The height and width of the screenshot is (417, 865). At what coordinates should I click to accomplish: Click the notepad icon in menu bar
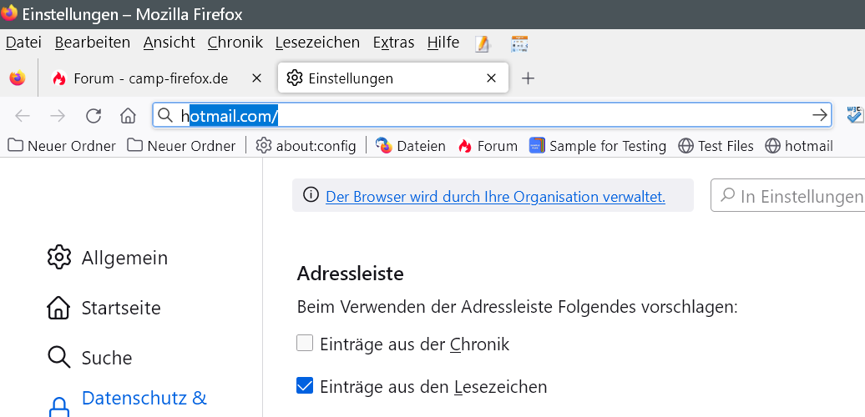click(x=483, y=43)
